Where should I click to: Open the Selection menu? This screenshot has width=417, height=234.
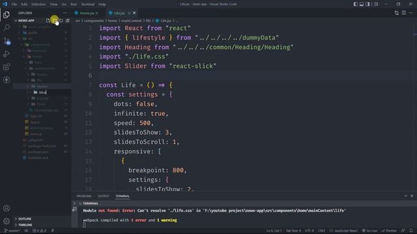pyautogui.click(x=38, y=5)
